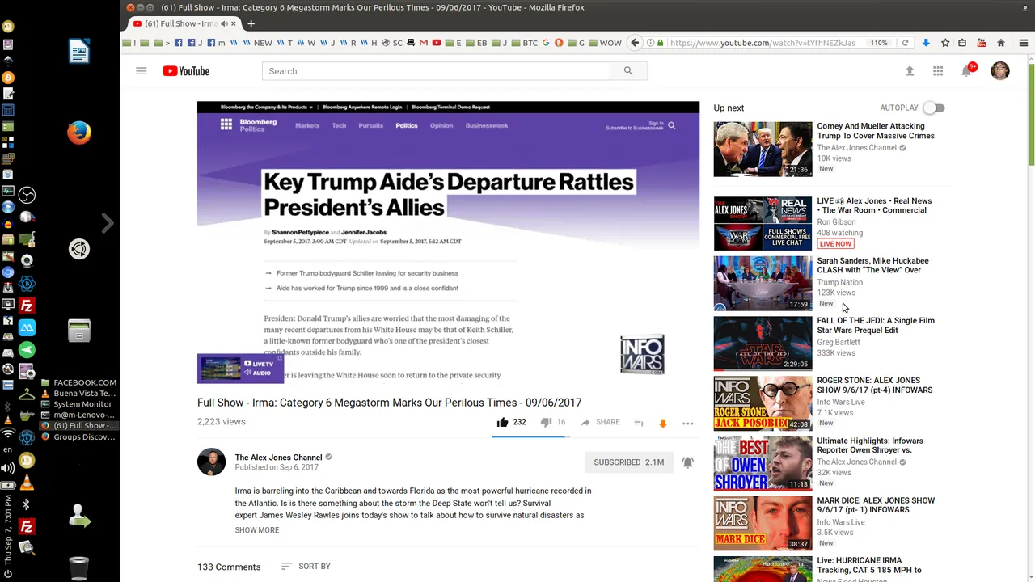Click the YouTube logo
Viewport: 1035px width, 582px height.
coord(186,71)
